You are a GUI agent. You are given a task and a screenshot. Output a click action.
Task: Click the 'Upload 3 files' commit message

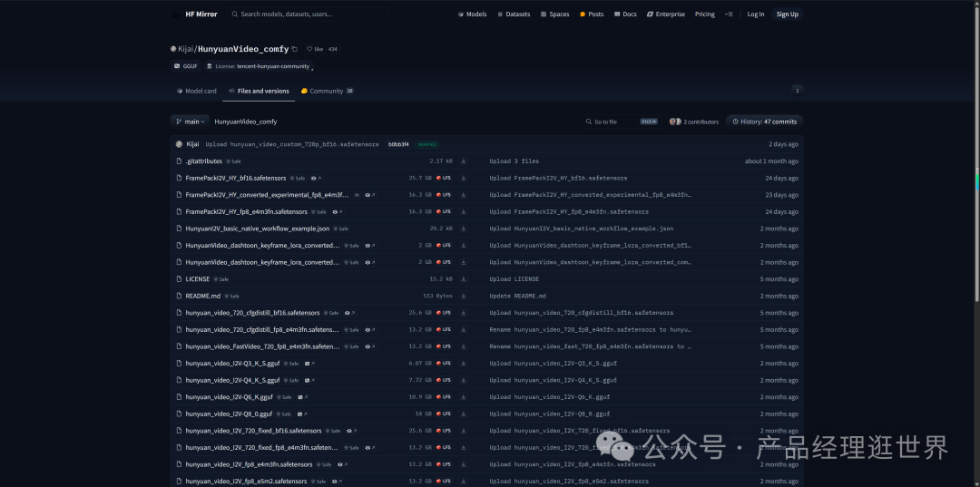[x=514, y=161]
